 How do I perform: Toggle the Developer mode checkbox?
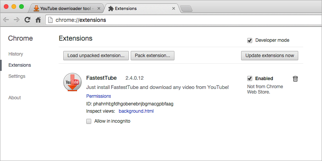pyautogui.click(x=250, y=41)
